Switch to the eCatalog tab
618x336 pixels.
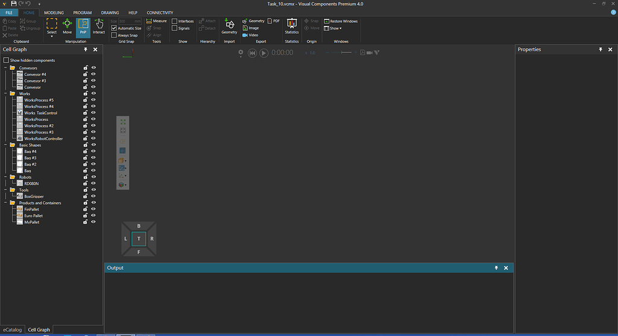coord(12,330)
